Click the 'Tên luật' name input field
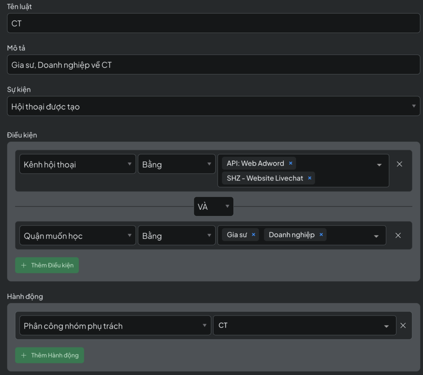 (214, 24)
